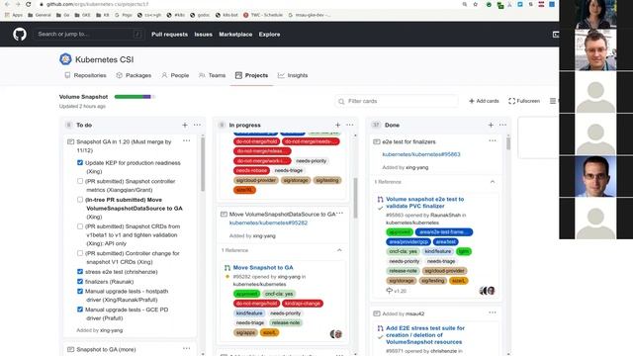Click Kubernetes CSI organization name
This screenshot has width=633, height=356.
point(104,59)
